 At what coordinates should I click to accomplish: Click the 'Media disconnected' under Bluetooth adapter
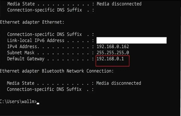click(119, 83)
